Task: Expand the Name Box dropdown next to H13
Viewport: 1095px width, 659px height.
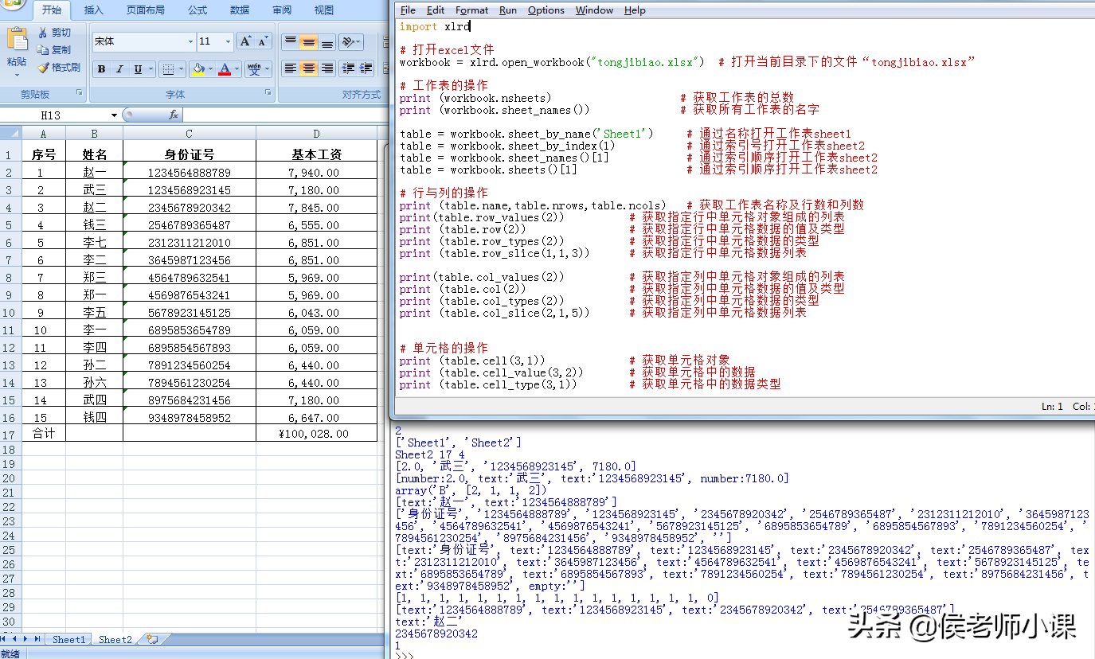Action: [x=115, y=115]
